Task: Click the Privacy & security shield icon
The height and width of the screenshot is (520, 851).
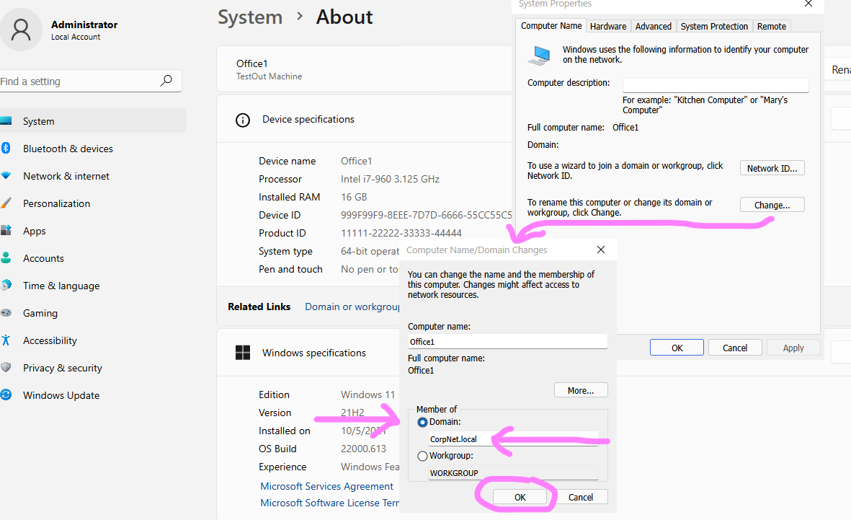Action: pos(6,367)
